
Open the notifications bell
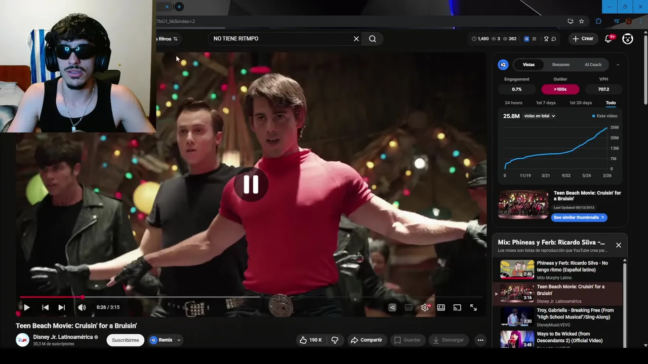pos(609,39)
